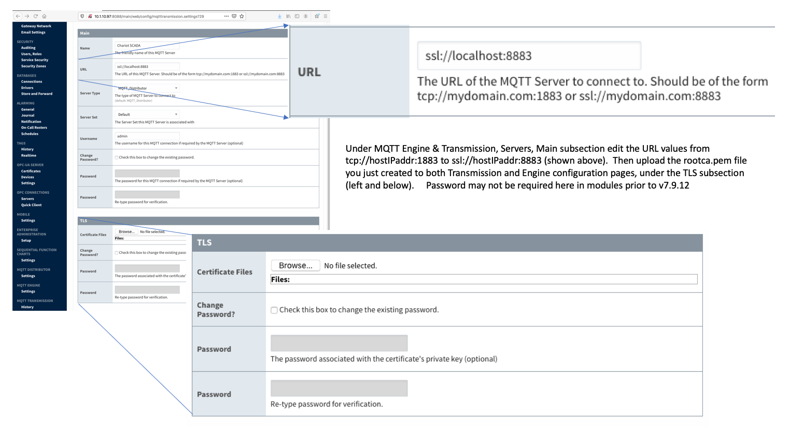Open Users, Roles in sidebar

tap(32, 54)
